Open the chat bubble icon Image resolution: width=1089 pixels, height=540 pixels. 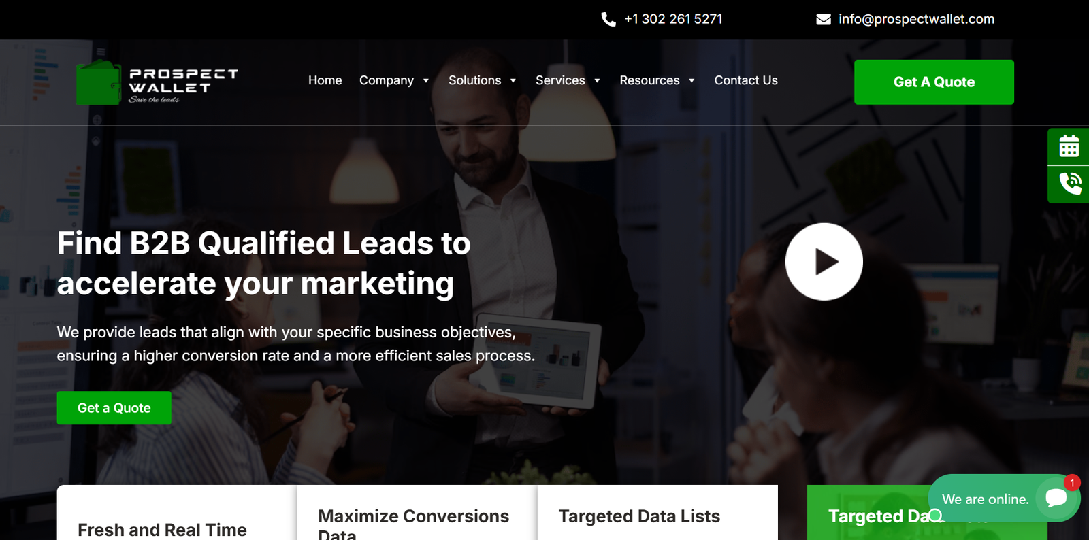(1056, 498)
